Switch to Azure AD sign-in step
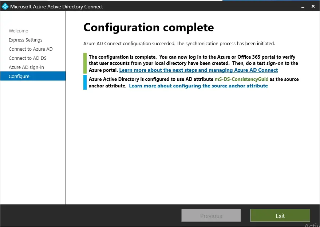 click(x=26, y=67)
